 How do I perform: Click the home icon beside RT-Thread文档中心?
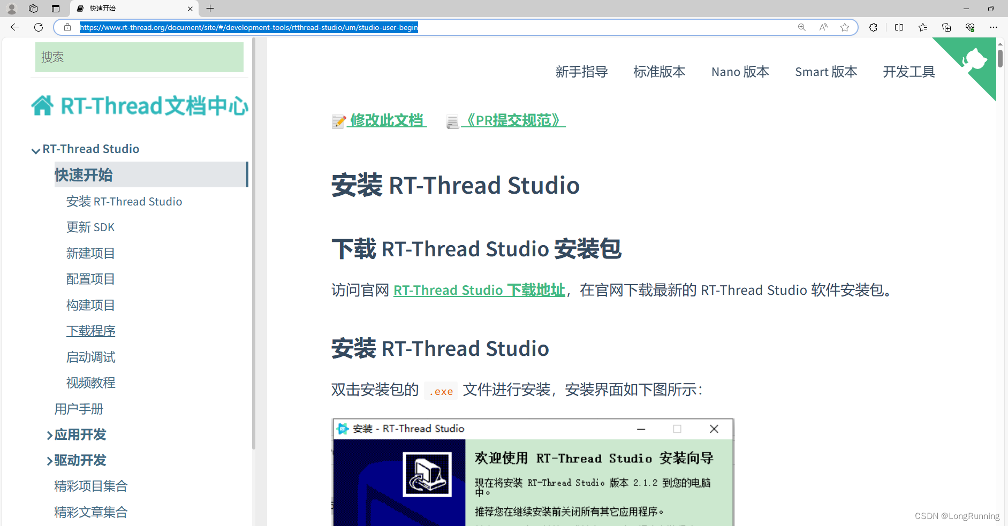pyautogui.click(x=42, y=105)
